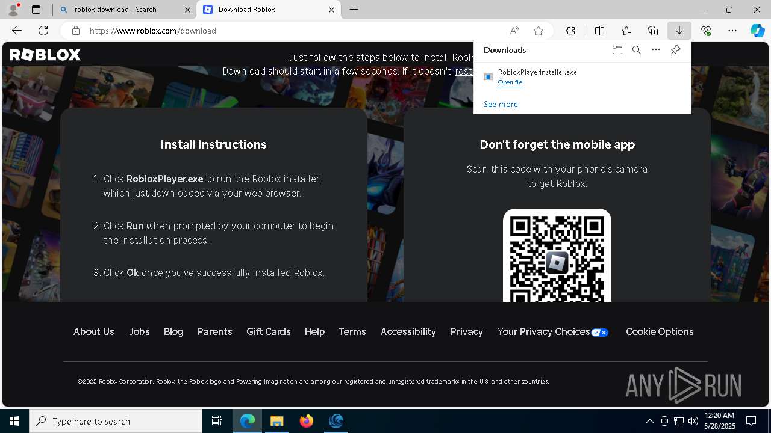771x433 pixels.
Task: Add this page to favorites with the star icon
Action: [538, 31]
